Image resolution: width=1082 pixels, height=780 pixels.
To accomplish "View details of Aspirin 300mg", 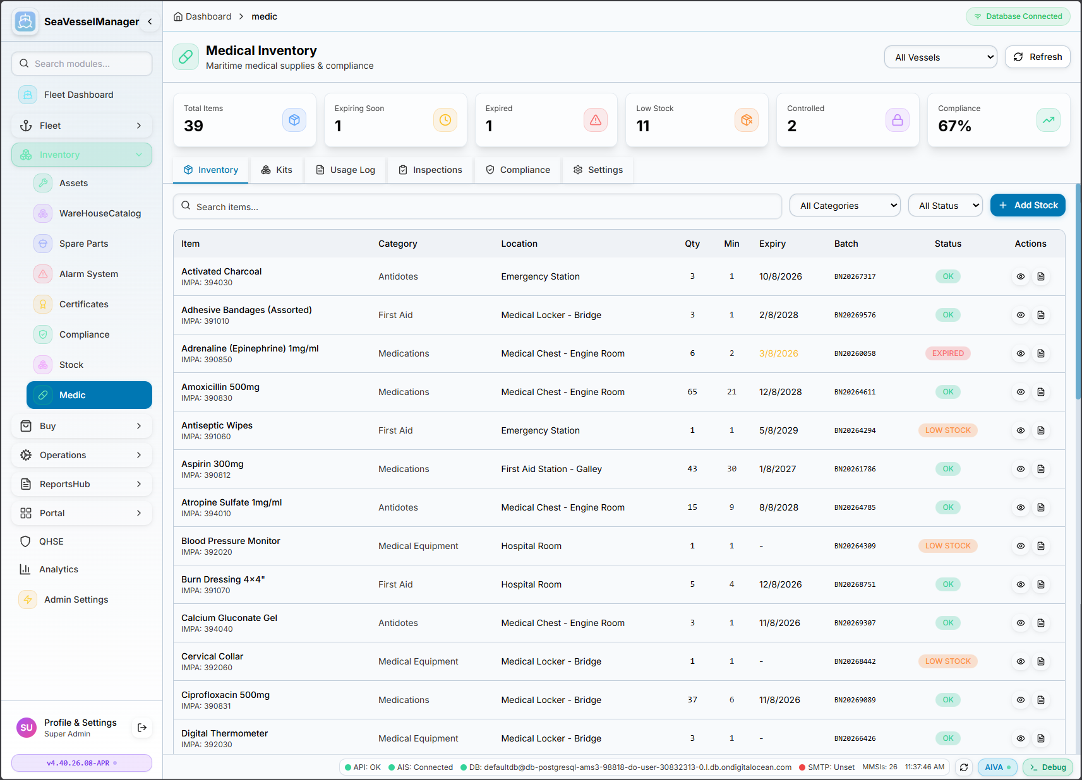I will pos(1021,469).
